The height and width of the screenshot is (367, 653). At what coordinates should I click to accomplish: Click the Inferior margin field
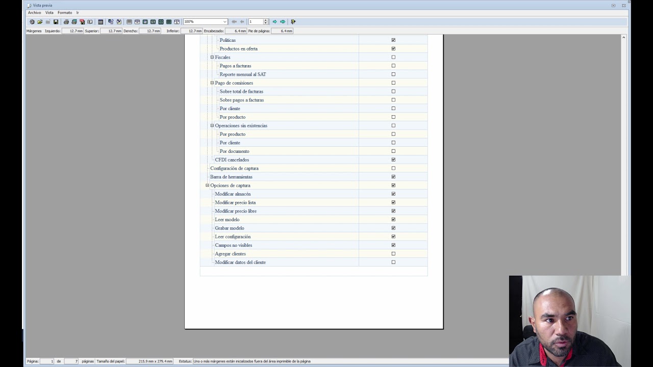point(191,31)
